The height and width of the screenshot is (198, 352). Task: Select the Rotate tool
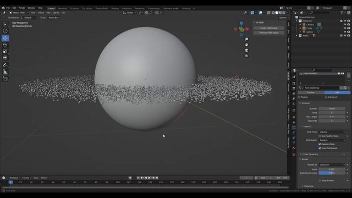point(5,45)
